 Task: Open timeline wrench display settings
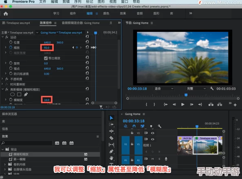(159, 126)
